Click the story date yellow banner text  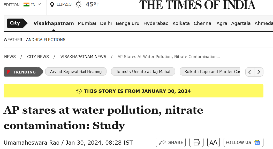(x=137, y=91)
